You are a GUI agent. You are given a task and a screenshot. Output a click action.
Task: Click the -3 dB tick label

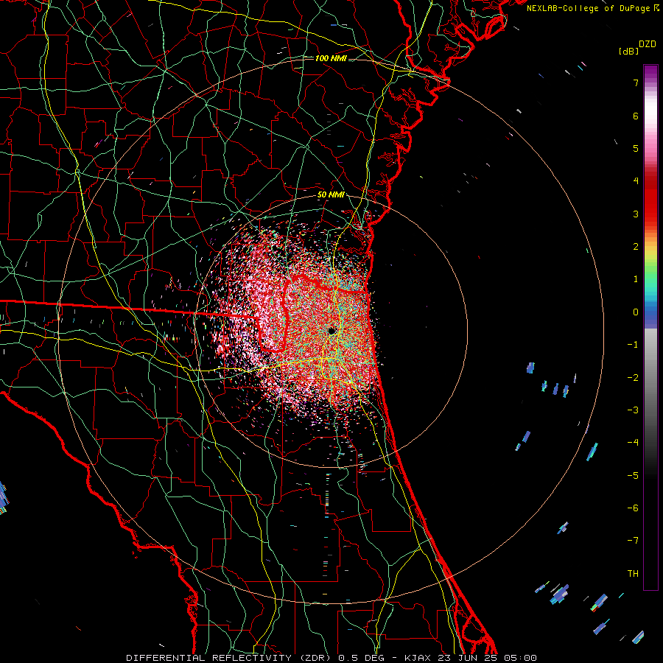tap(633, 410)
